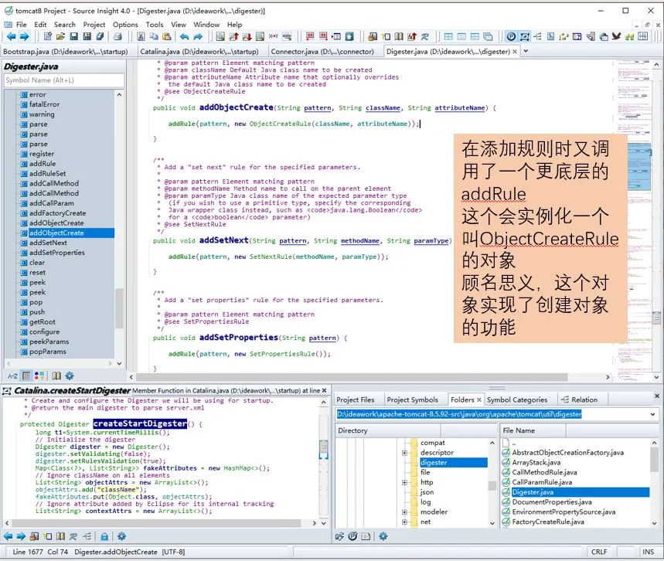664x561 pixels.
Task: Open the Project Files tab
Action: pos(356,399)
